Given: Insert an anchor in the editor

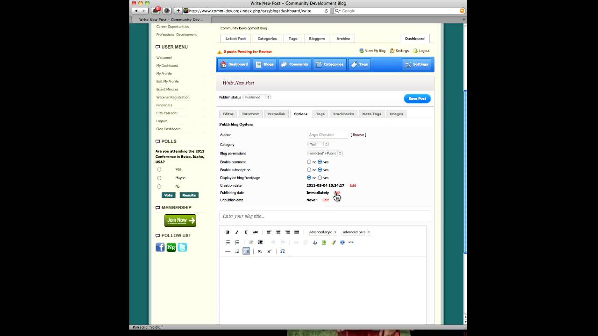Looking at the screenshot, I should [314, 242].
